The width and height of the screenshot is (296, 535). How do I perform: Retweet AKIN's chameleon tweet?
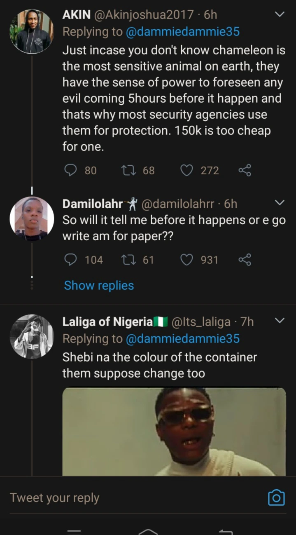(126, 170)
